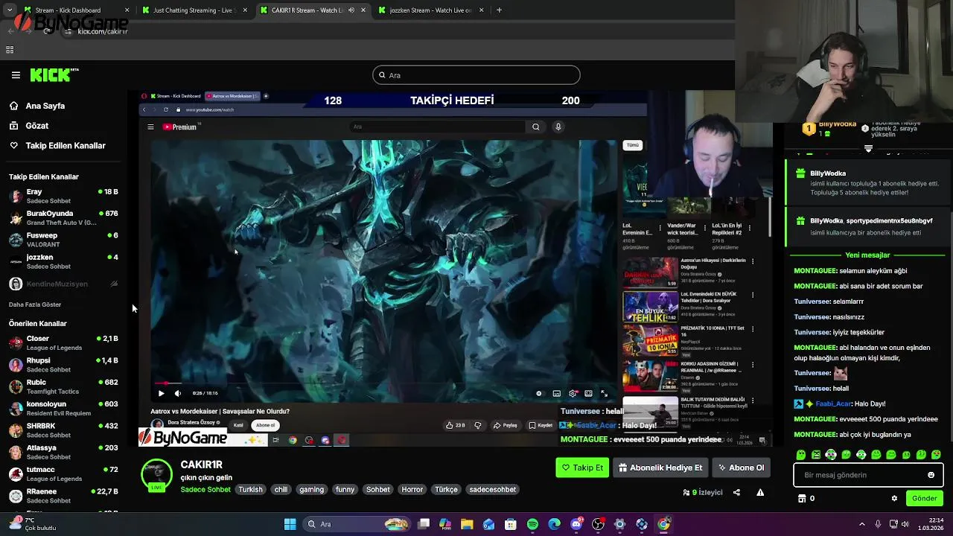This screenshot has width=953, height=536.
Task: Select offline channel KendineMuzisyen
Action: [57, 284]
